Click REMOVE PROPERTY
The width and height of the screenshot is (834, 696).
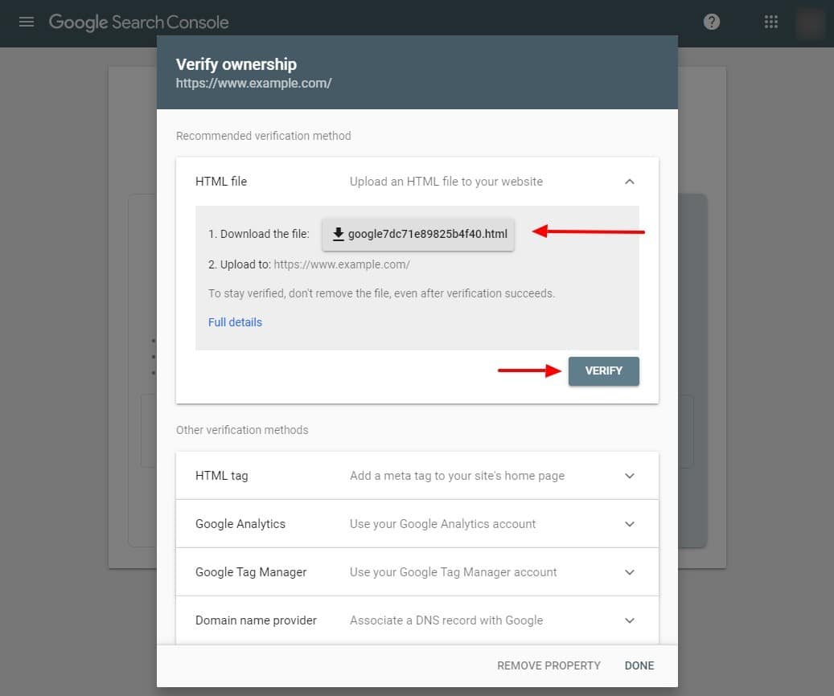pos(548,665)
